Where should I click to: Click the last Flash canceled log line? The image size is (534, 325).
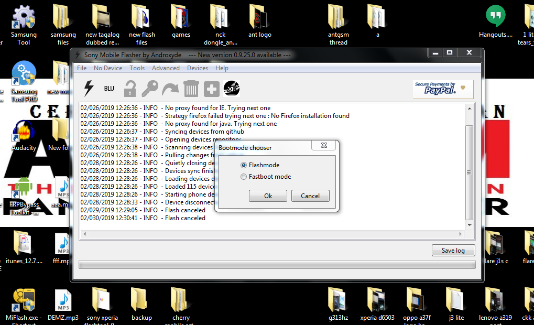[143, 218]
